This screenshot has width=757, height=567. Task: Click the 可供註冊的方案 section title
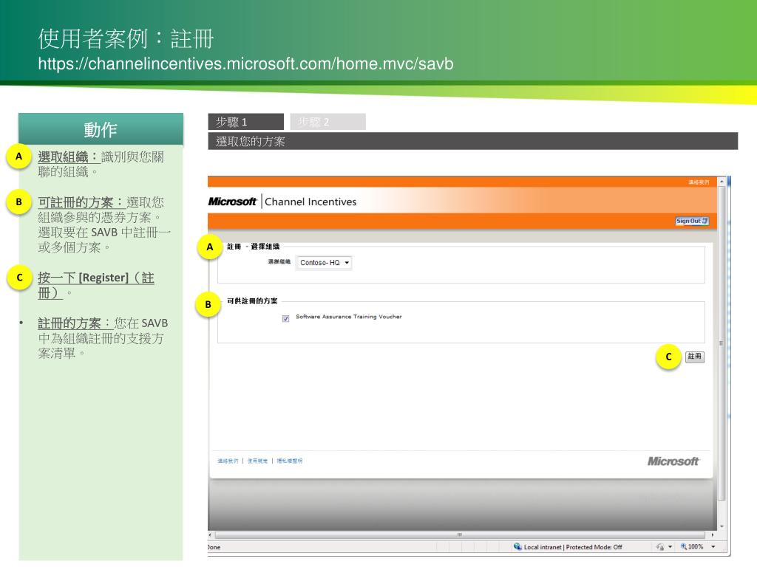tap(252, 301)
